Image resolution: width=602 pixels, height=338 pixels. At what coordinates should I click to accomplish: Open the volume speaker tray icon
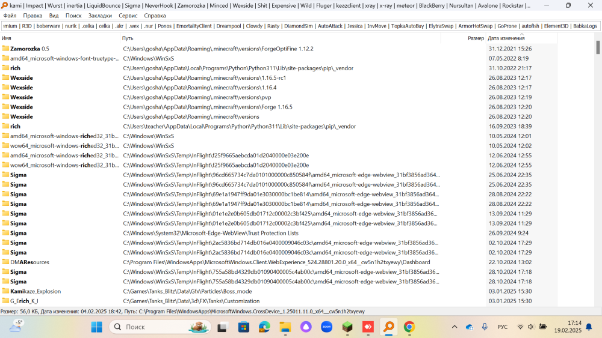[x=531, y=327]
